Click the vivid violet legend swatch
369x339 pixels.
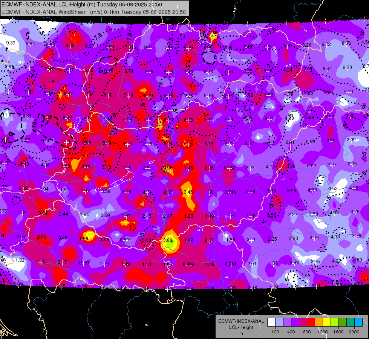click(x=295, y=322)
